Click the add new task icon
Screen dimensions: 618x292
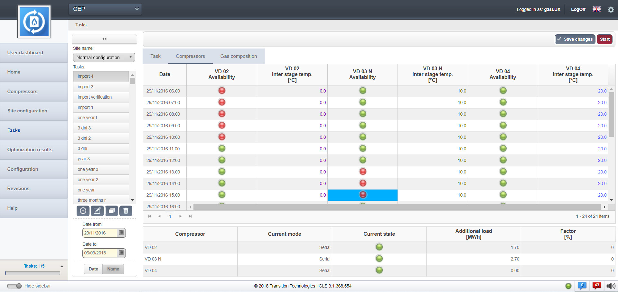coord(83,211)
